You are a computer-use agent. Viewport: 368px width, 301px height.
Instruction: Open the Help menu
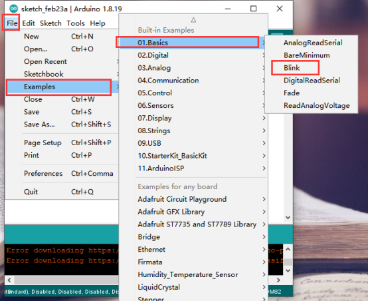(x=98, y=23)
